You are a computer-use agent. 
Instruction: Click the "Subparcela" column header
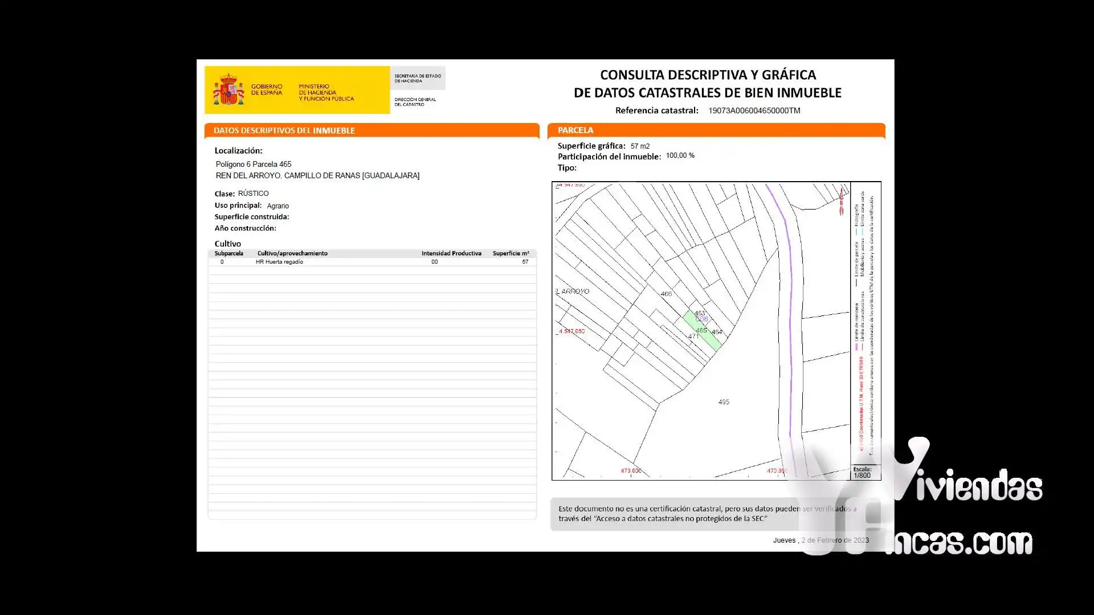228,253
